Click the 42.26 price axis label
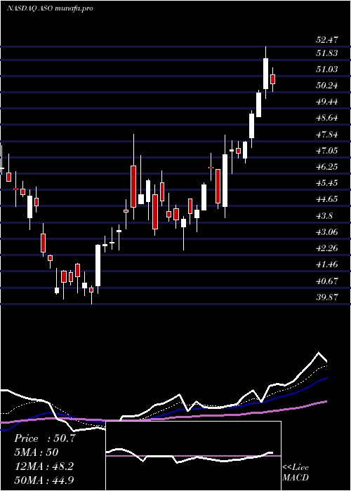Viewport: 351px width, 491px height. point(327,248)
